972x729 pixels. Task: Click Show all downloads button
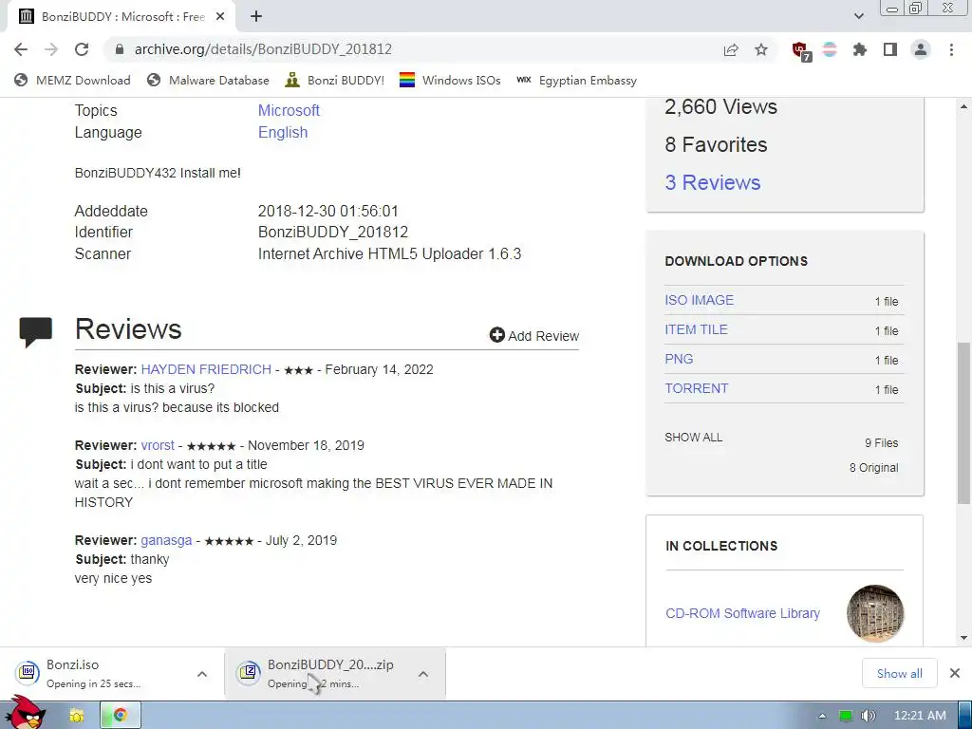click(900, 673)
